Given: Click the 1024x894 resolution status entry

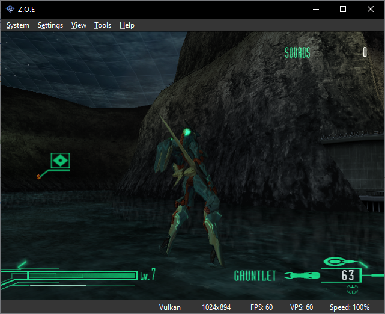Looking at the screenshot, I should pyautogui.click(x=216, y=307).
